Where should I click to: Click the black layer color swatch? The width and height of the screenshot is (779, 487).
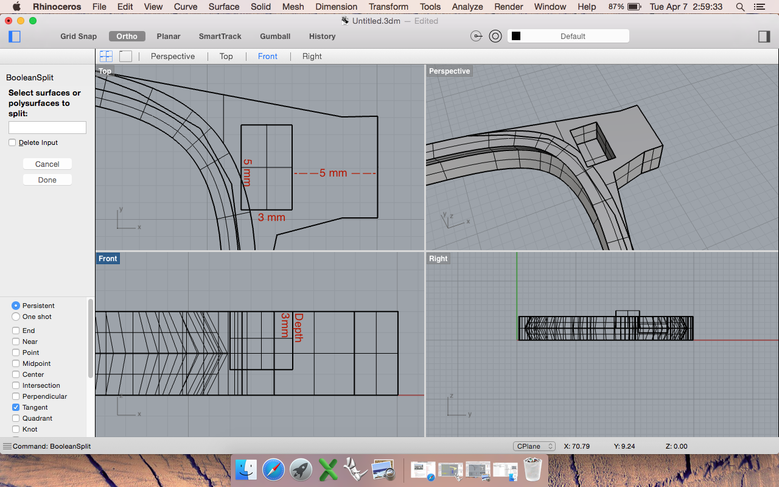click(516, 37)
